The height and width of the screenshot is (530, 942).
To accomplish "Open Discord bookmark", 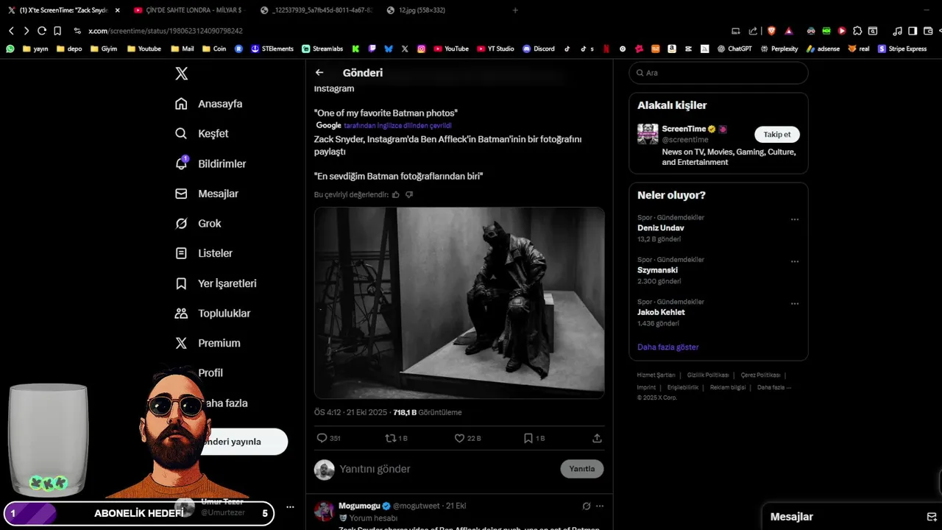I will 539,49.
